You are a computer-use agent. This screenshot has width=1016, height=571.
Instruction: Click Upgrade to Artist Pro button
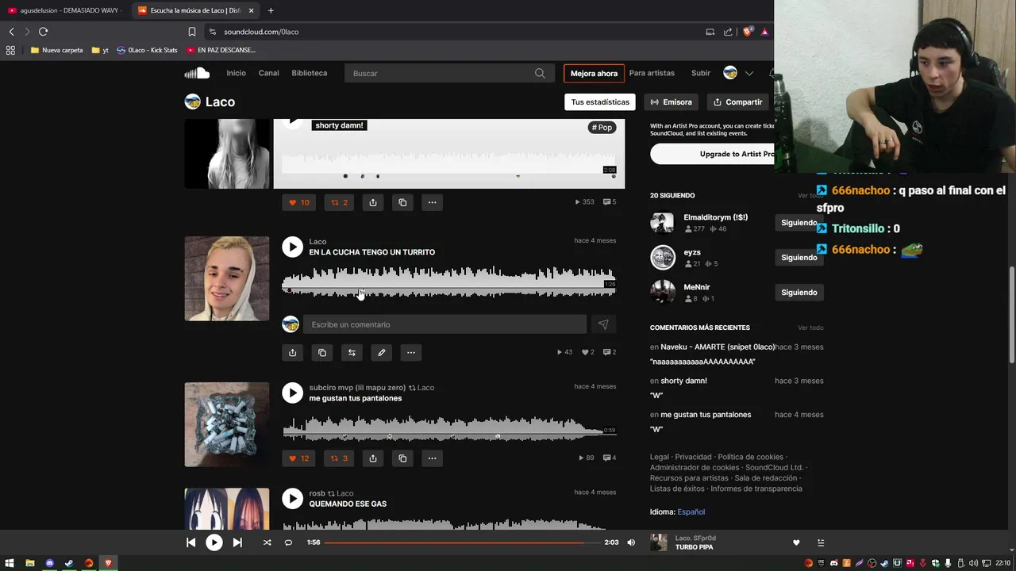[x=712, y=154]
